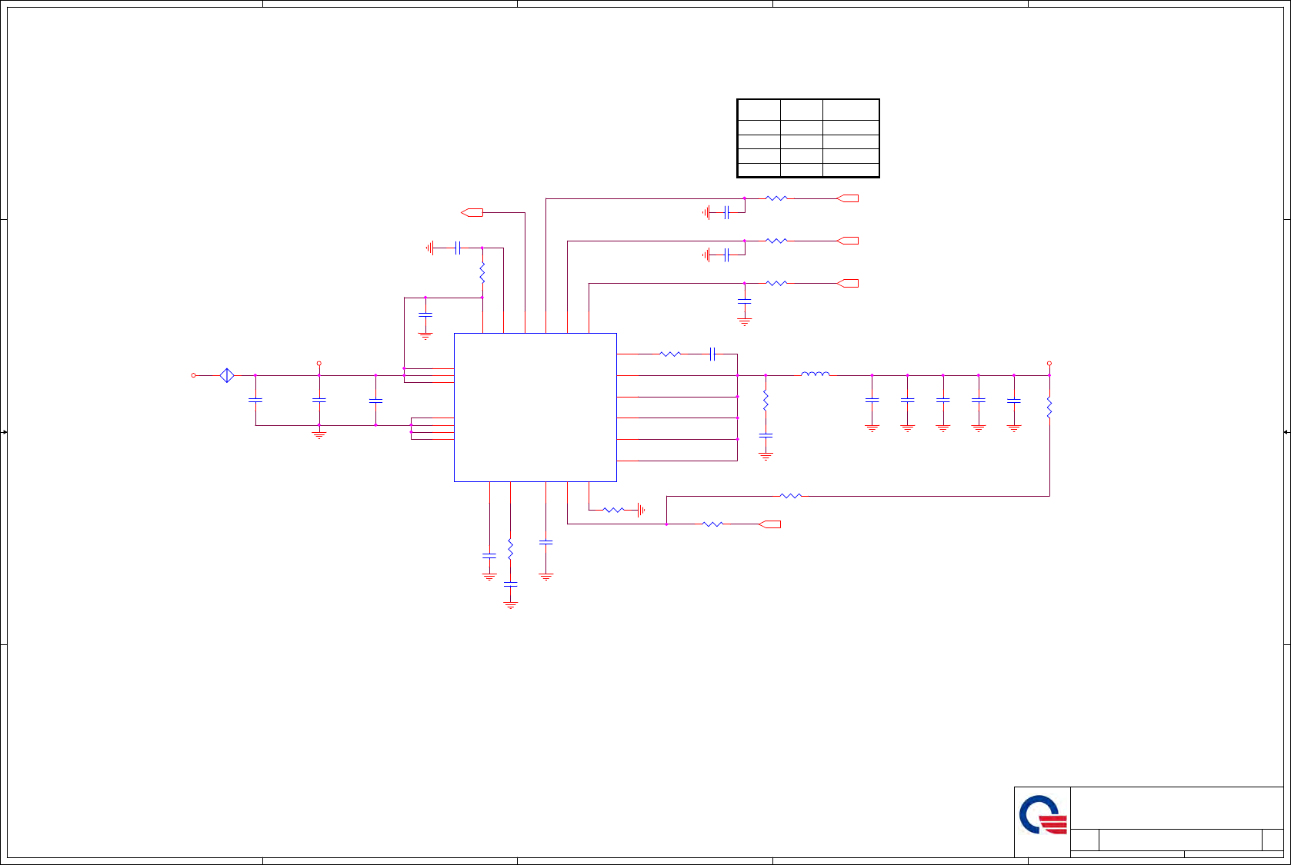Click the off-page connector at upper left of IC
This screenshot has width=1291, height=865.
point(472,212)
